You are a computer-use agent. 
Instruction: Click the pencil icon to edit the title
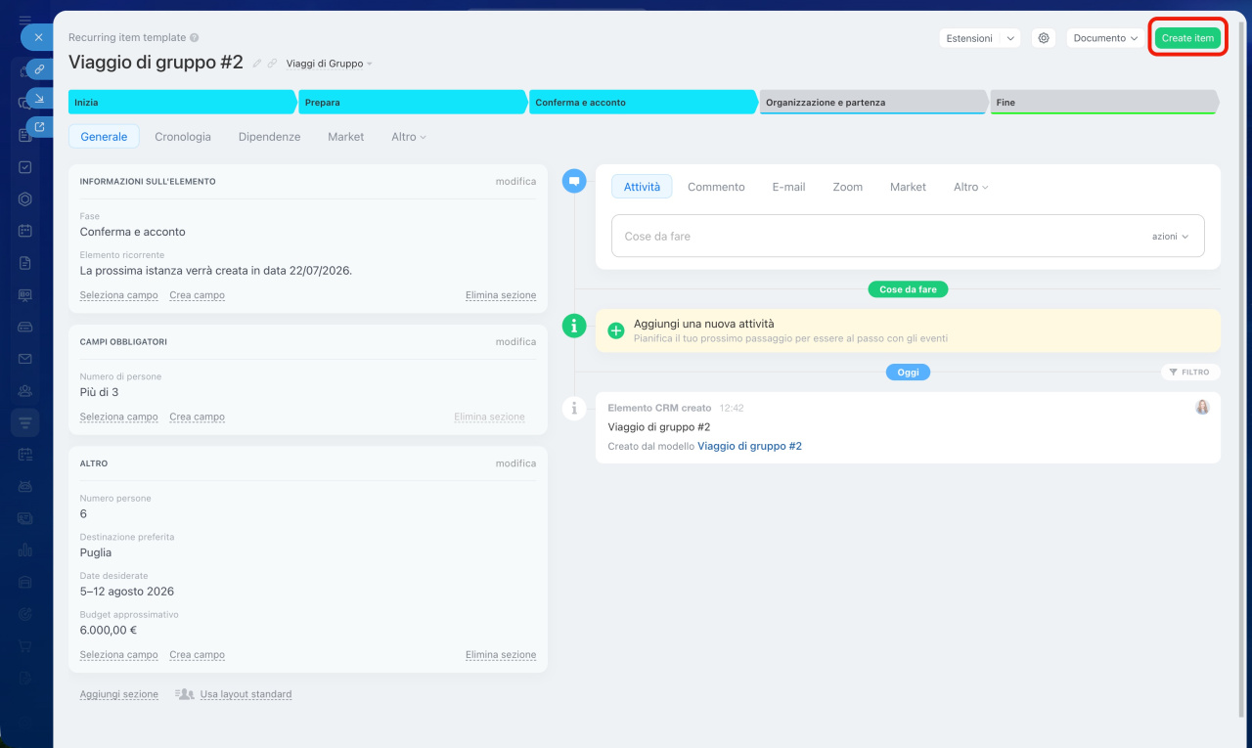(257, 64)
